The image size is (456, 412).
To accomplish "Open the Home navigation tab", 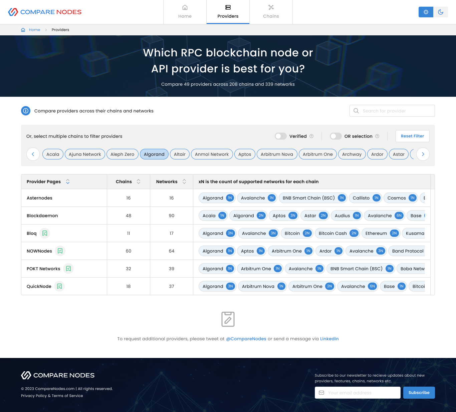I will tap(185, 12).
